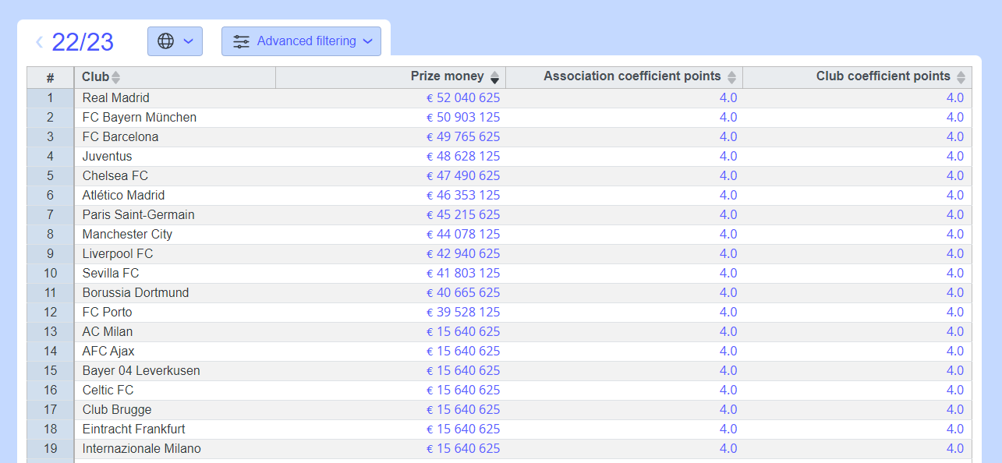Click row number 1 cell
This screenshot has width=1002, height=463.
coord(50,98)
